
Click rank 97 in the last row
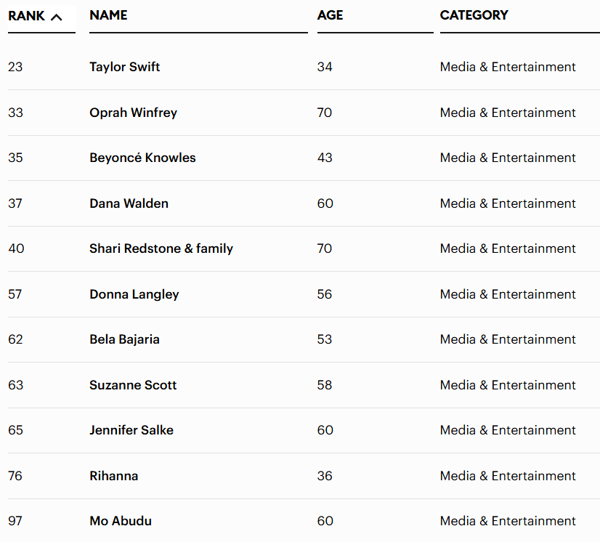pos(15,521)
